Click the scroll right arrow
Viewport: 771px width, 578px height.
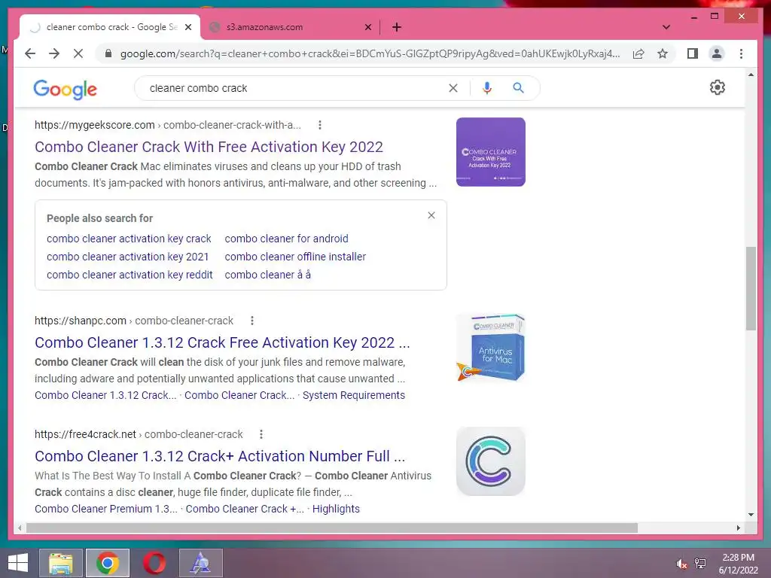738,528
